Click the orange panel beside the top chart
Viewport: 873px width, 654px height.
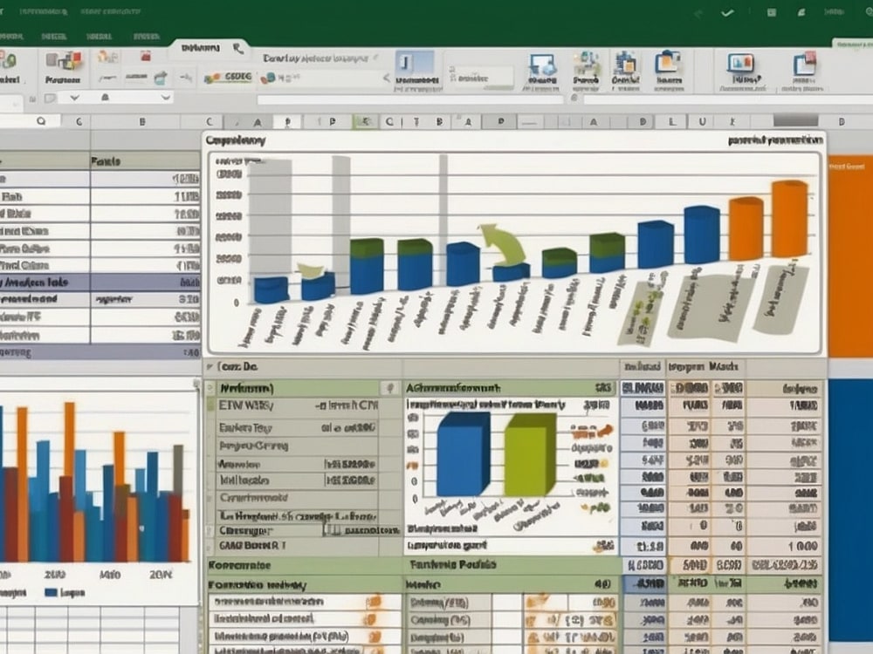[850, 257]
